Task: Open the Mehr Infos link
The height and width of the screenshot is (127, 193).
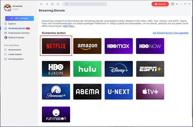Action: [69, 26]
